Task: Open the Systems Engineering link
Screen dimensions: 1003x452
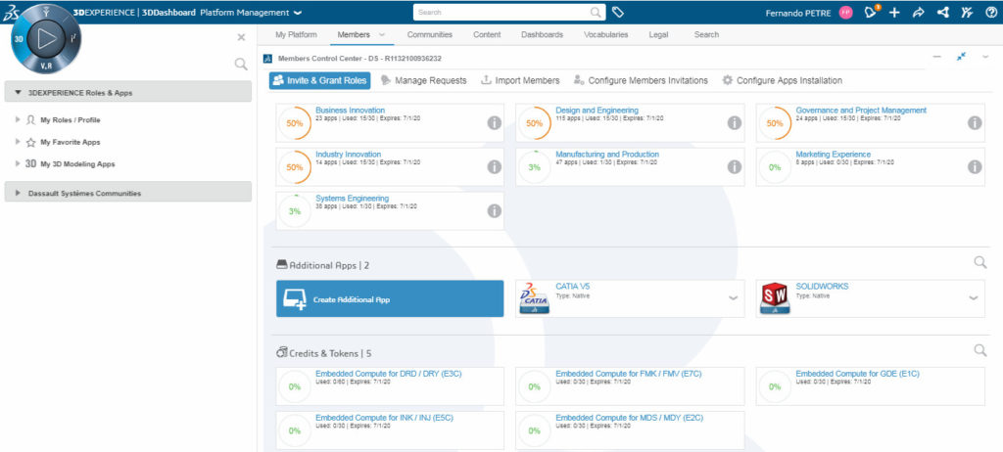Action: tap(352, 199)
